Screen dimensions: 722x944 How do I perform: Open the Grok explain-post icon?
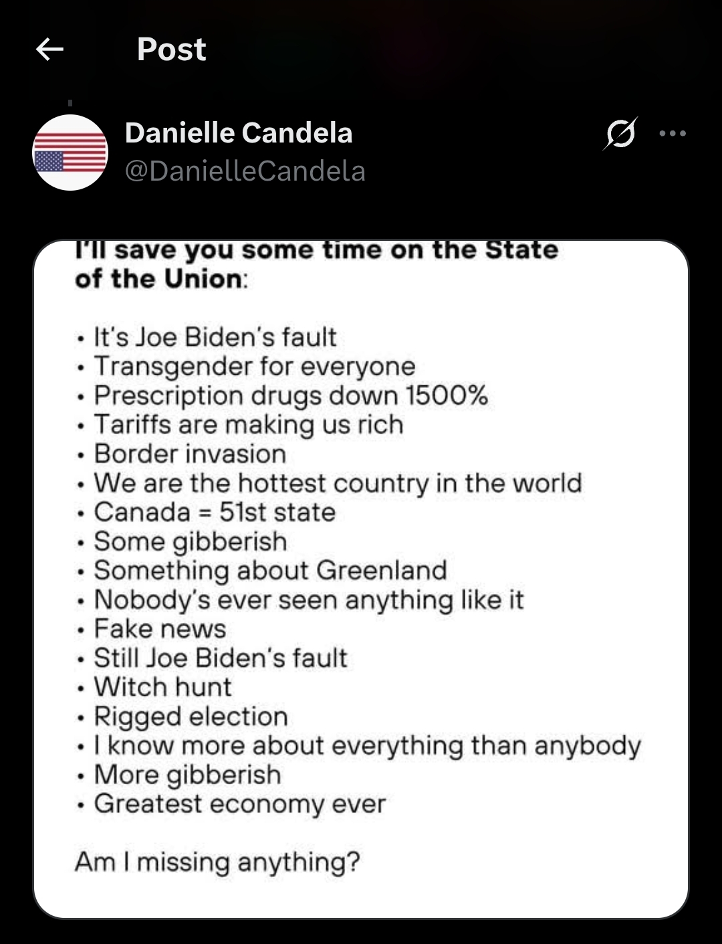point(620,133)
